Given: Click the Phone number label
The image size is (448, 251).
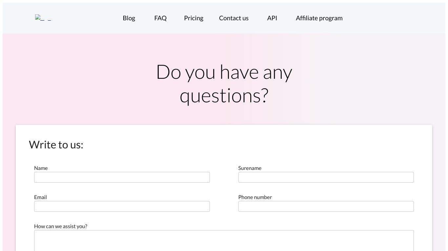Looking at the screenshot, I should coord(255,197).
